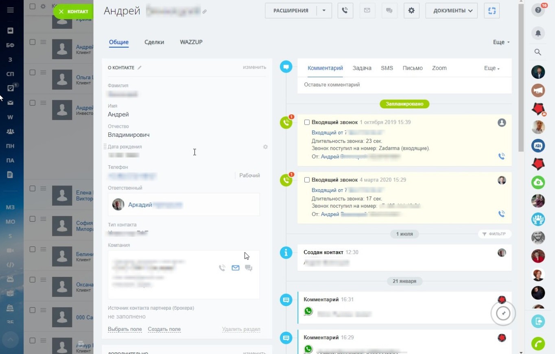Click the phone call icon in header
The width and height of the screenshot is (555, 354).
point(345,11)
